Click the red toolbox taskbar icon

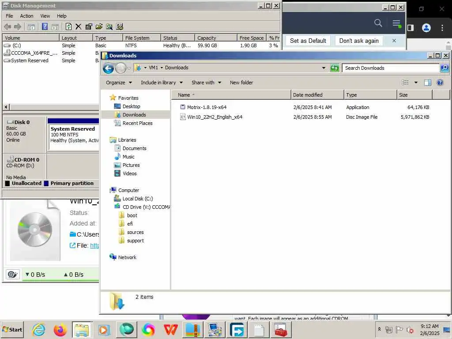280,330
